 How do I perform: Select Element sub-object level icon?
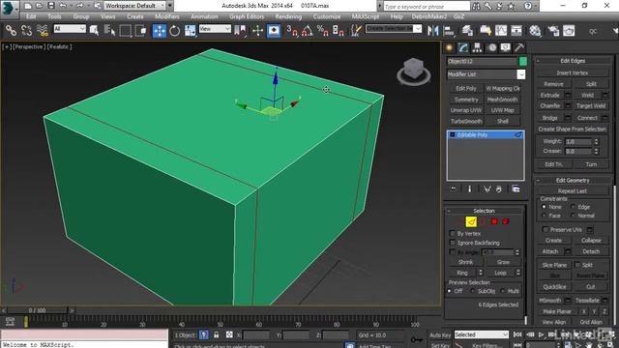(506, 221)
